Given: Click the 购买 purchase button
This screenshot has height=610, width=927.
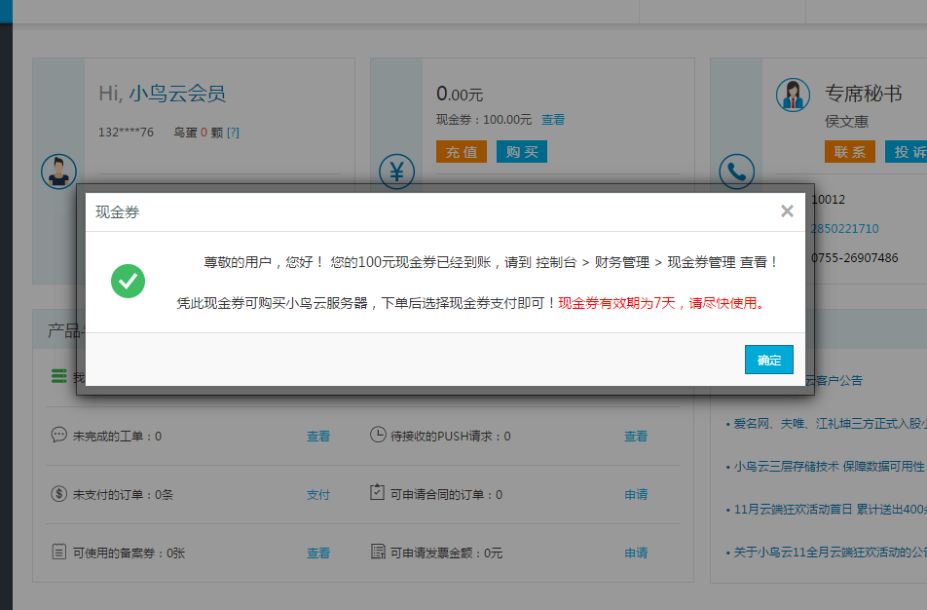Looking at the screenshot, I should click(x=522, y=151).
